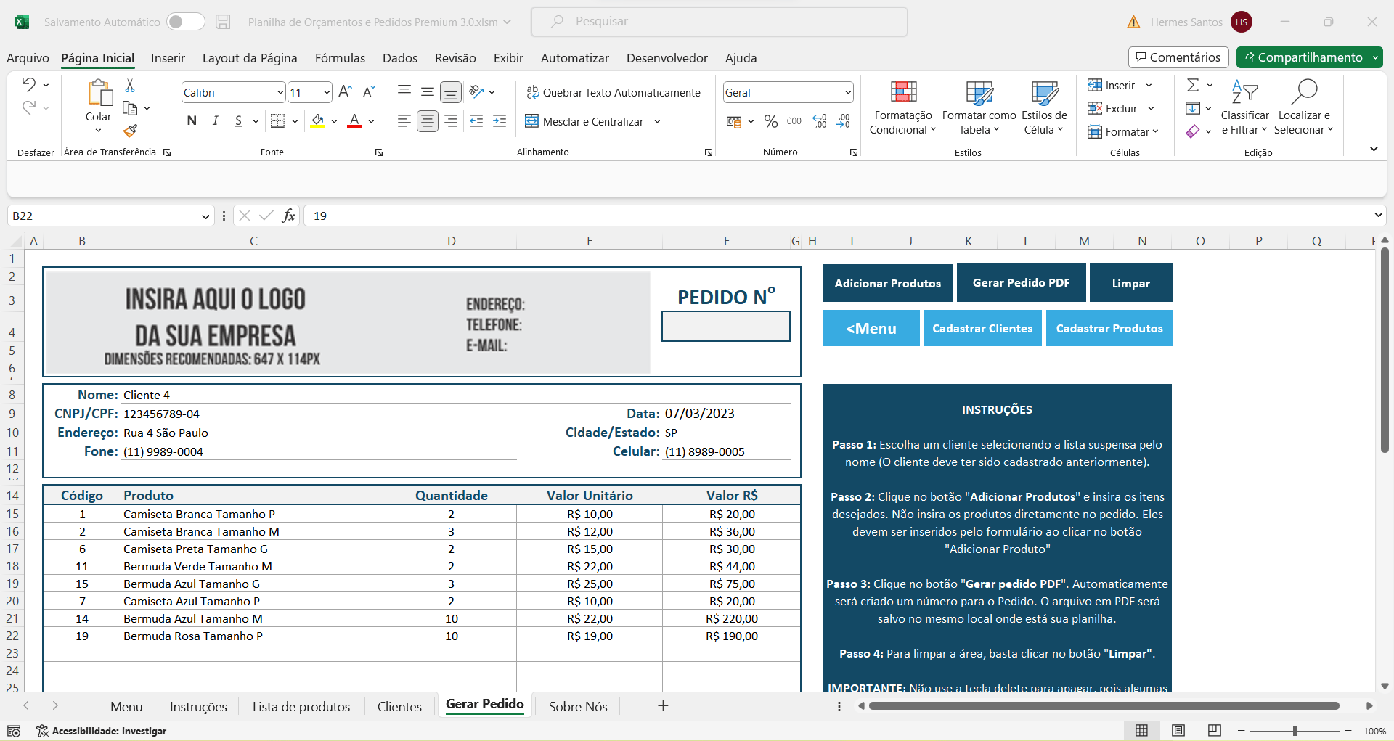This screenshot has width=1394, height=741.
Task: Switch to Lista de produtos sheet
Action: [x=301, y=706]
